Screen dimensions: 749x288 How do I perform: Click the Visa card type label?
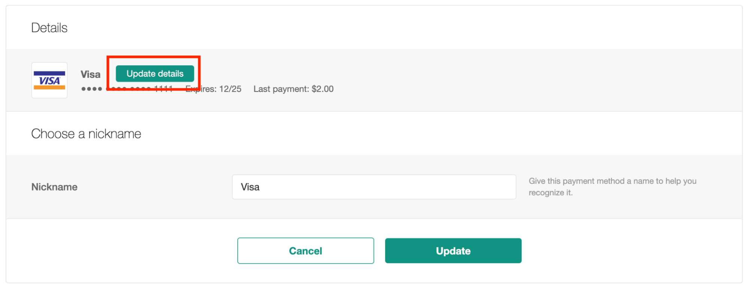[90, 74]
